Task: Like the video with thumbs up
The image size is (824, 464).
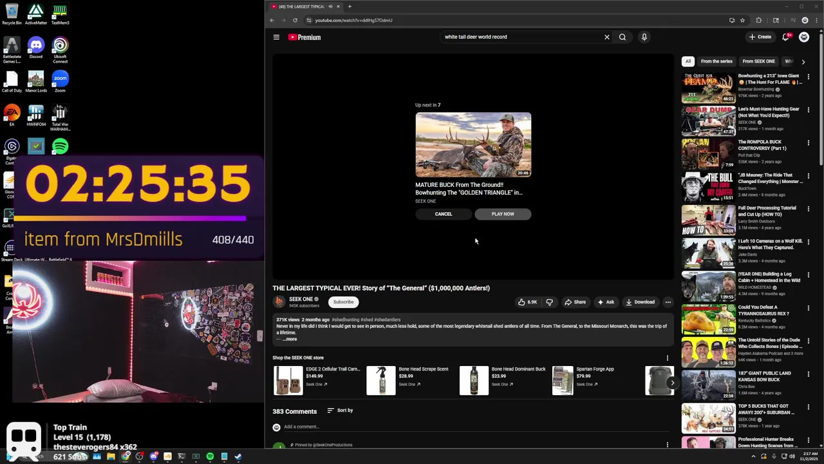Action: coord(527,302)
